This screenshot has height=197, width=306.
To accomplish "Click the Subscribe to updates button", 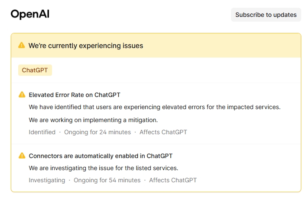I will coord(266,15).
